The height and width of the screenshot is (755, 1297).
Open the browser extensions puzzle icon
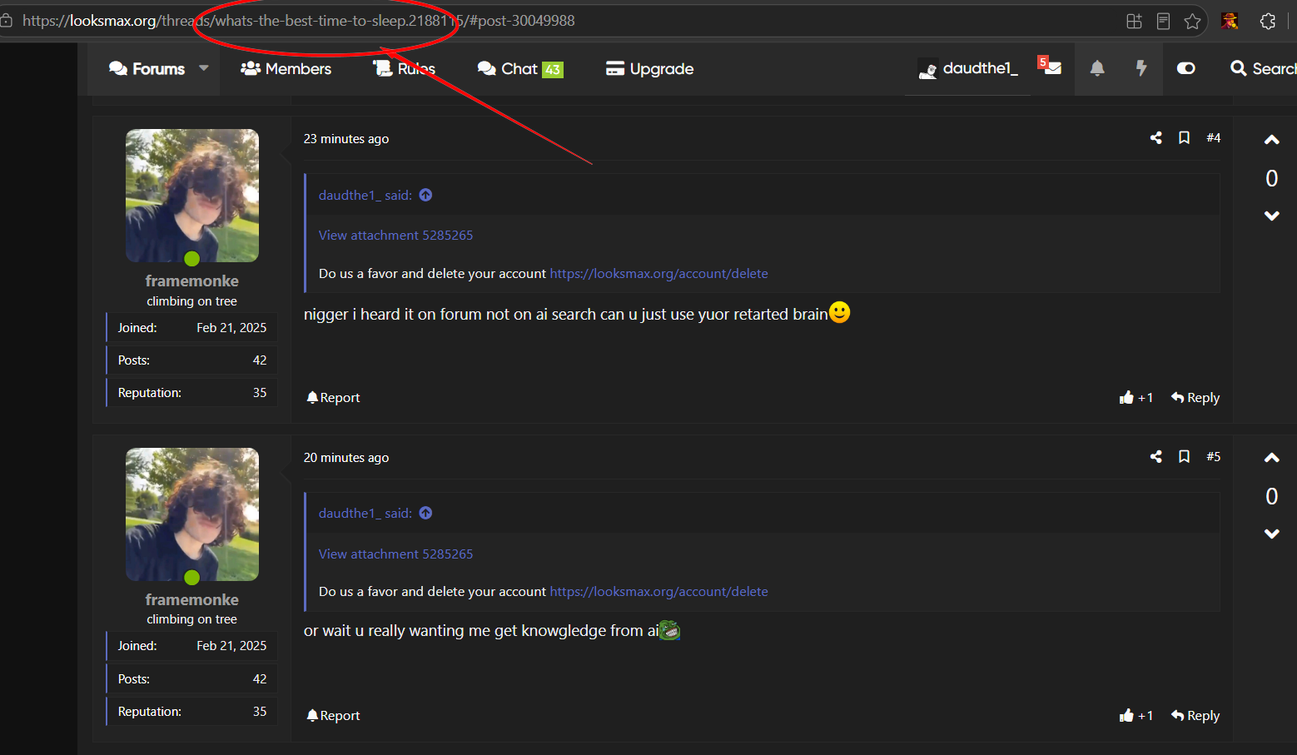click(1268, 22)
